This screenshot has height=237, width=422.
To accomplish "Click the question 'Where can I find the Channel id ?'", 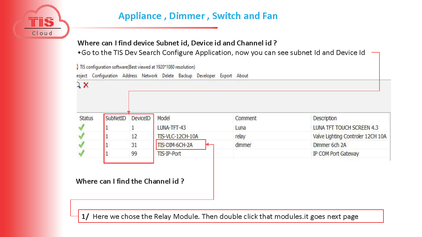I will [130, 181].
